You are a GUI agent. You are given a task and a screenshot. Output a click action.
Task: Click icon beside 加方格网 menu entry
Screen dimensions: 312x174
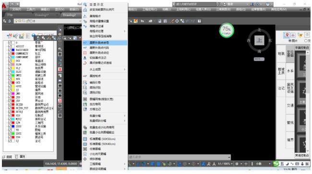coord(85,104)
